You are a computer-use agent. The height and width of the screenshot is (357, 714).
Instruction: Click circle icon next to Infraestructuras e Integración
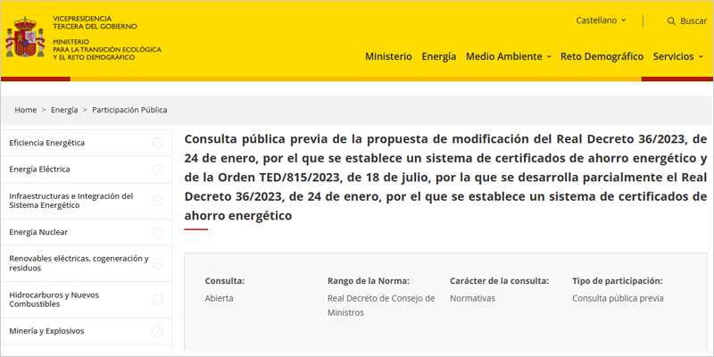point(157,201)
